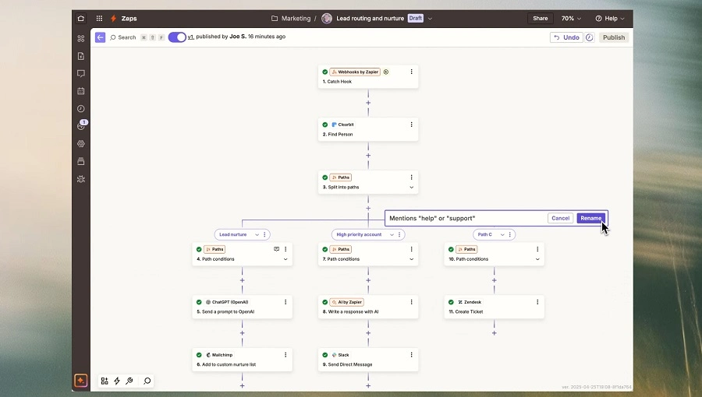The height and width of the screenshot is (397, 702).
Task: Click the Lead routing and nurture title
Action: point(370,19)
